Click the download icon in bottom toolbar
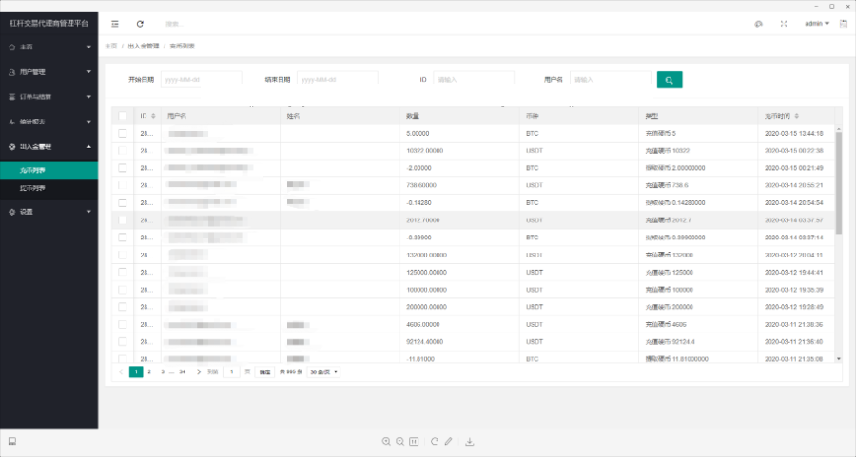856x457 pixels. (469, 441)
